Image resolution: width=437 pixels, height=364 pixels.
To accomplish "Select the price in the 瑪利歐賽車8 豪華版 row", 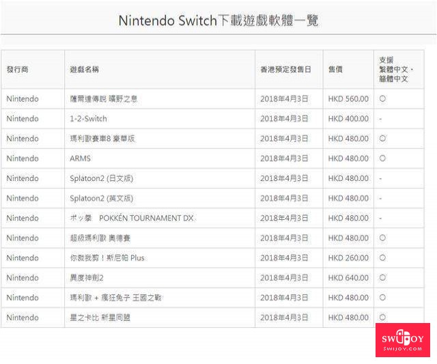I will 348,139.
